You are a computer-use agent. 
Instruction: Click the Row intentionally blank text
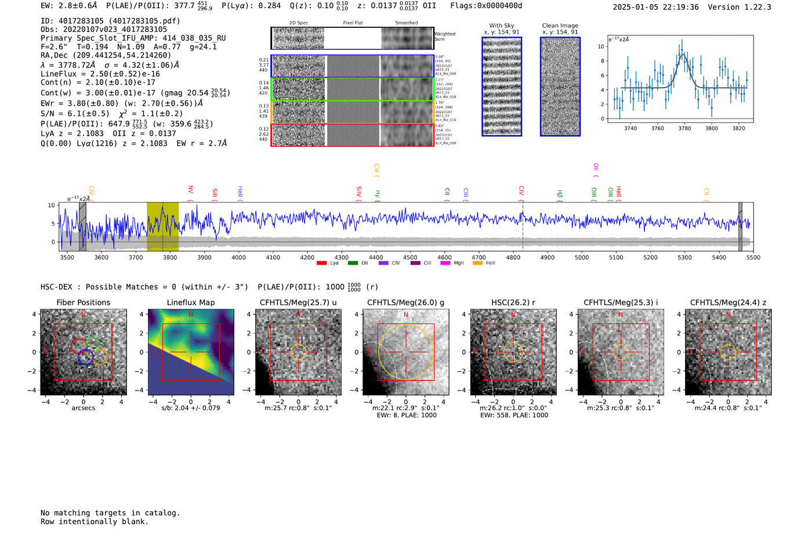coord(95,522)
